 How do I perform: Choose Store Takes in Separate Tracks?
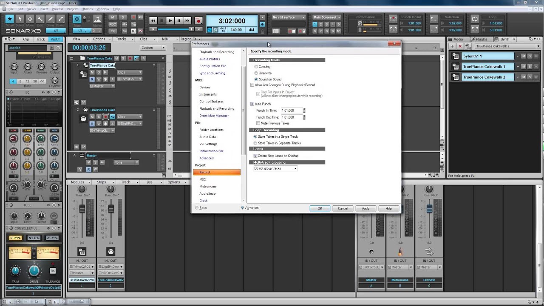point(255,143)
